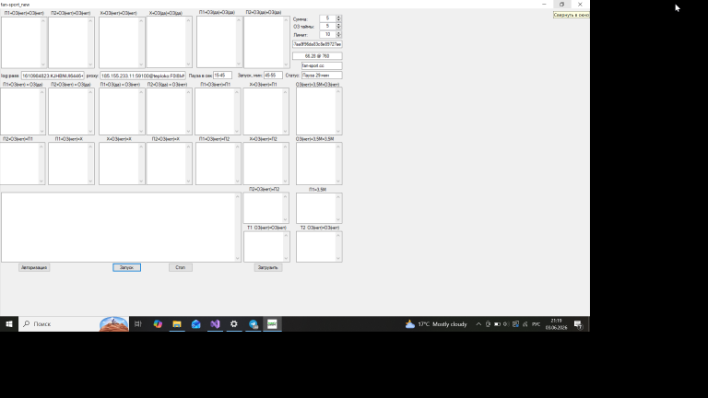Open the Windows Start menu
708x398 pixels.
(x=9, y=324)
